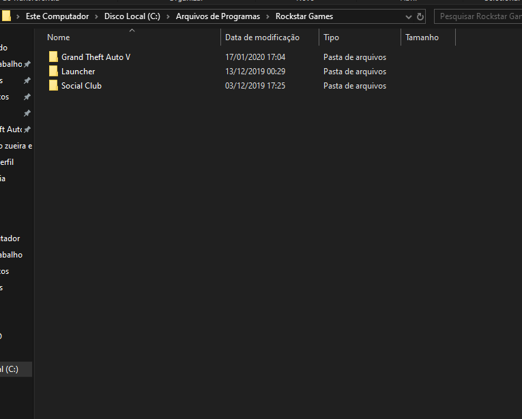This screenshot has height=419, width=522.
Task: Click Pasta de arquivos in Launcher row
Action: (x=355, y=72)
